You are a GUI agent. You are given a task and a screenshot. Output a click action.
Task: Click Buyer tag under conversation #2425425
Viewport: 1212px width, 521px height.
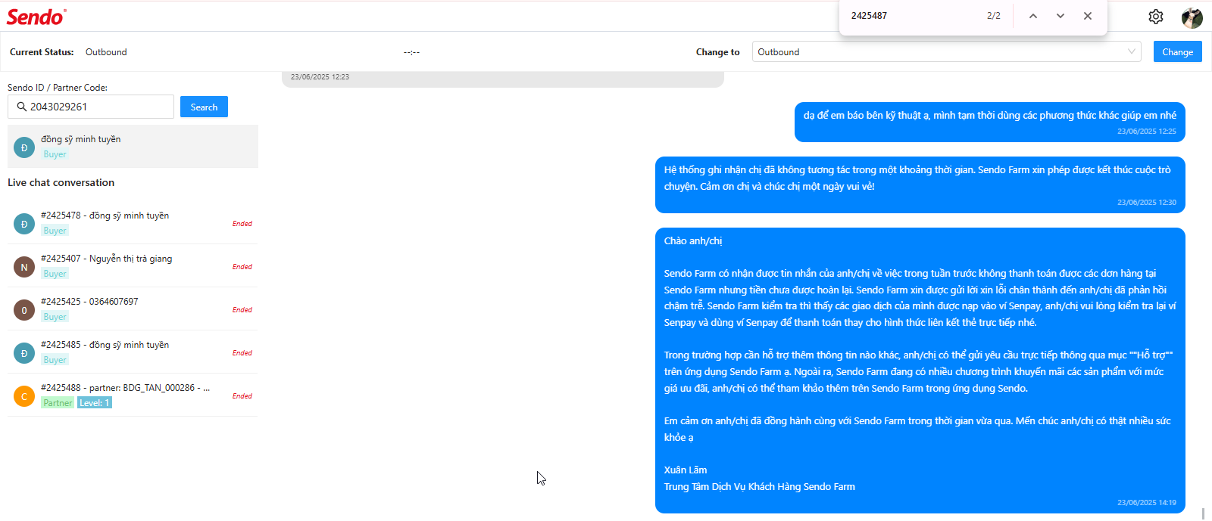point(55,317)
